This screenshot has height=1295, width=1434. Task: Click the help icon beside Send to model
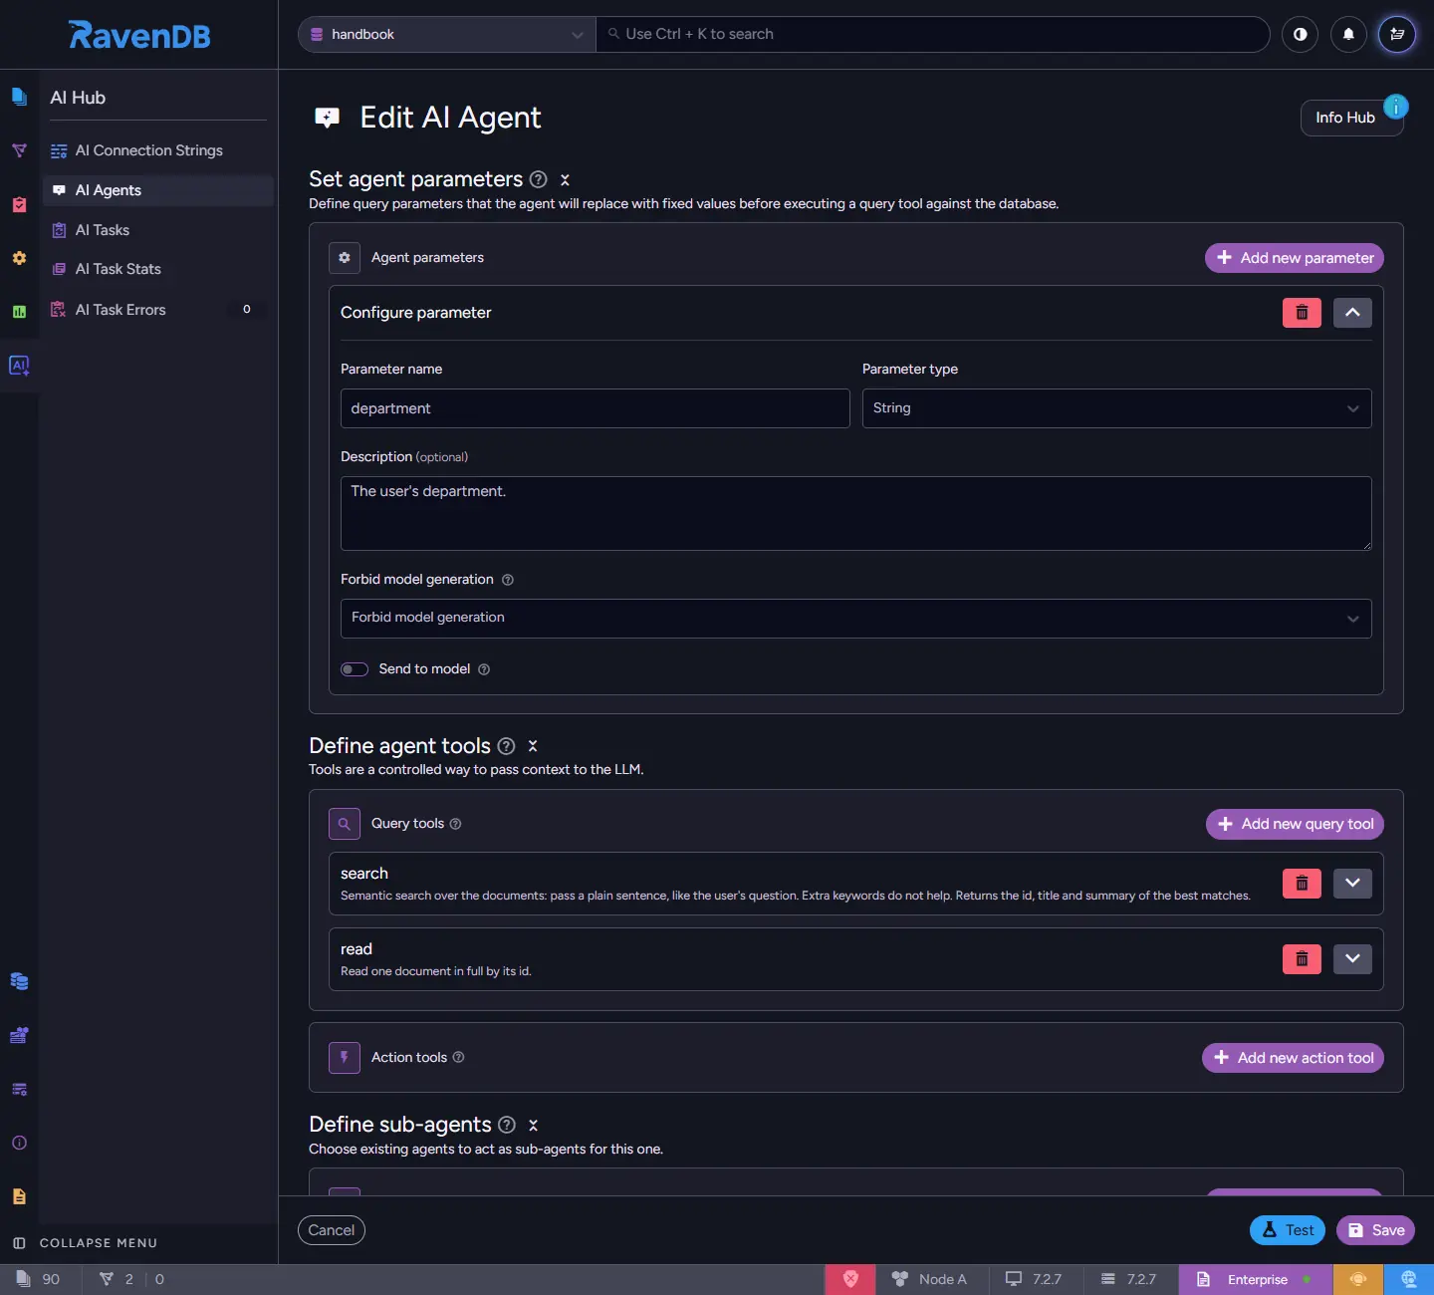484,669
